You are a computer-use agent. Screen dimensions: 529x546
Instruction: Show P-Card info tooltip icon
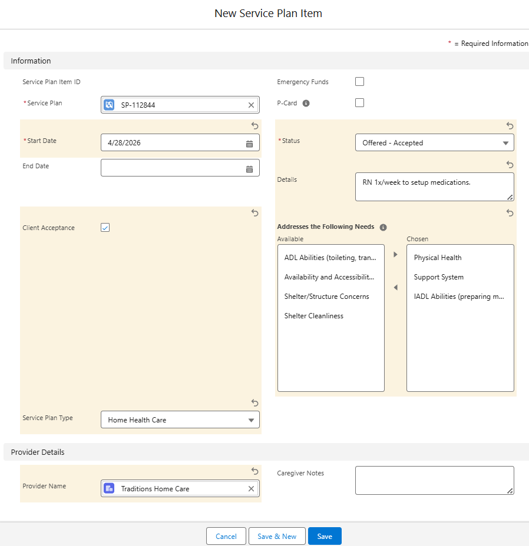[306, 104]
